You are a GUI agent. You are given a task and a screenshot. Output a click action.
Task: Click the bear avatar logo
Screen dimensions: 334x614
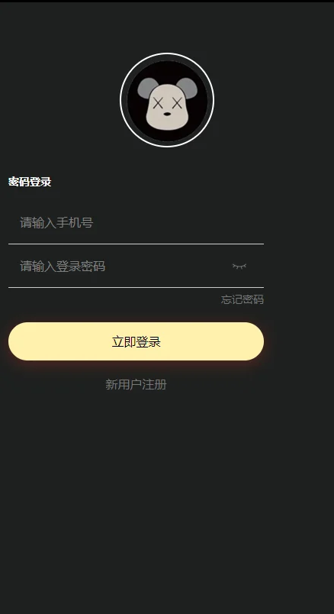click(167, 100)
